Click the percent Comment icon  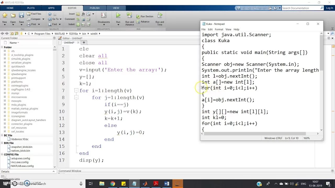pyautogui.click(x=78, y=19)
